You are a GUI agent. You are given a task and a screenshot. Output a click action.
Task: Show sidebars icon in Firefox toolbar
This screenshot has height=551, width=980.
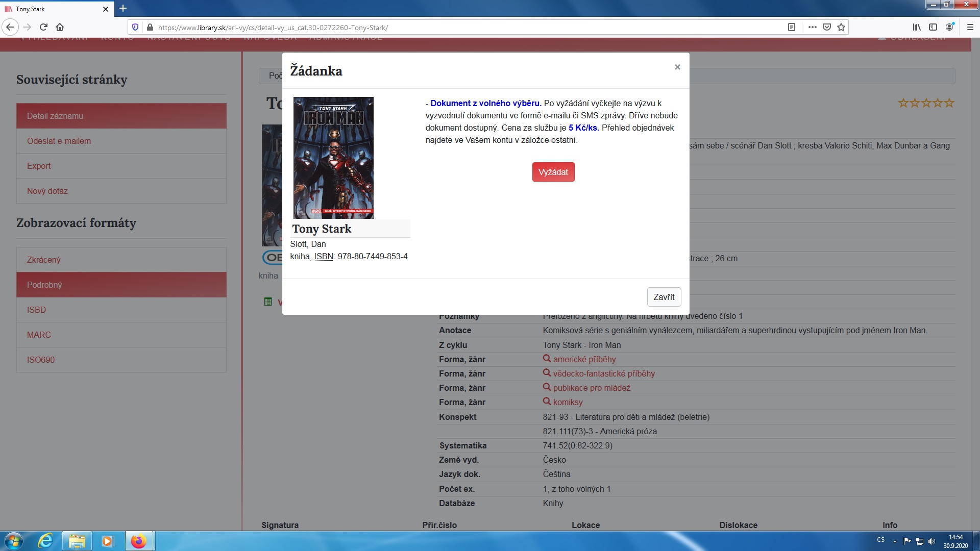click(x=933, y=27)
